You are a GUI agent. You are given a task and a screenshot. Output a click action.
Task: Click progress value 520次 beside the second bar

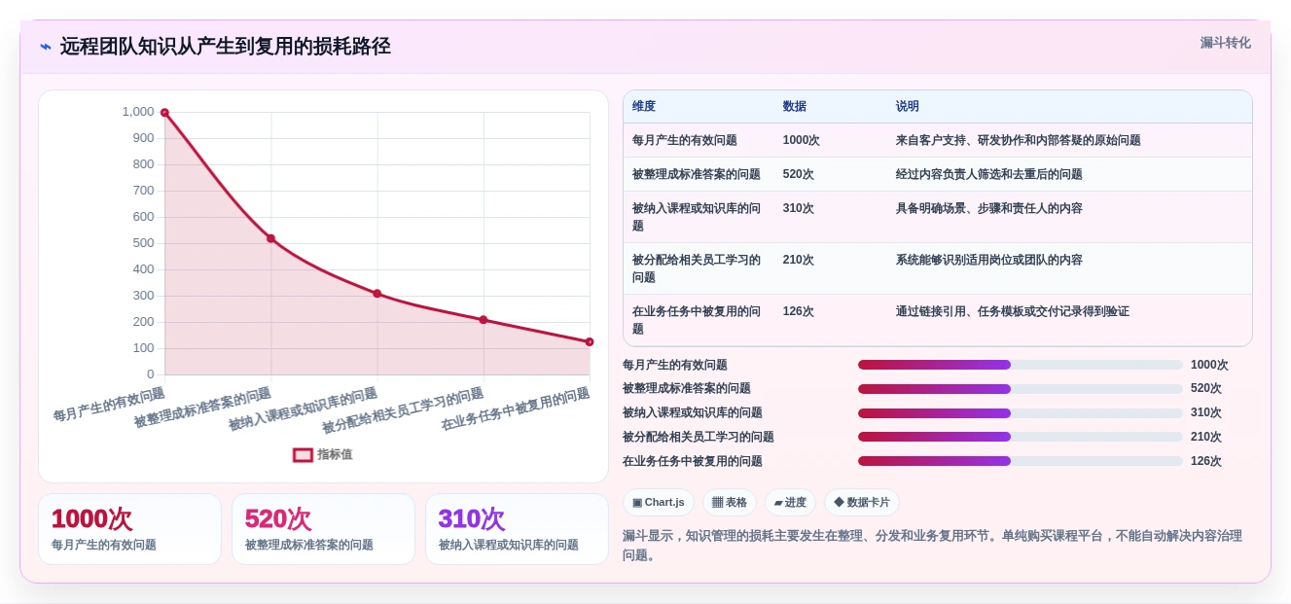pyautogui.click(x=1206, y=389)
